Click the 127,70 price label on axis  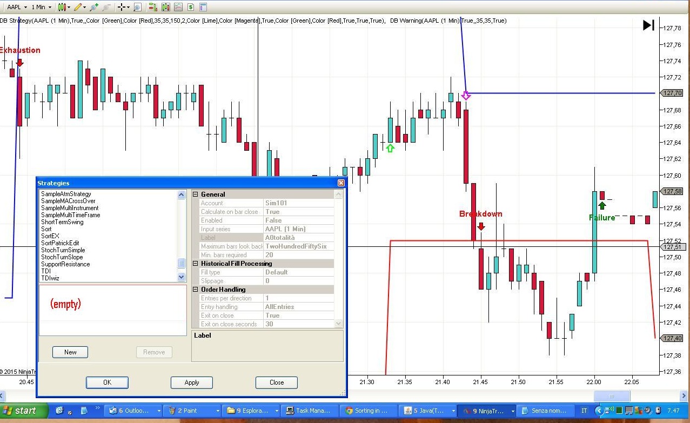[x=672, y=93]
